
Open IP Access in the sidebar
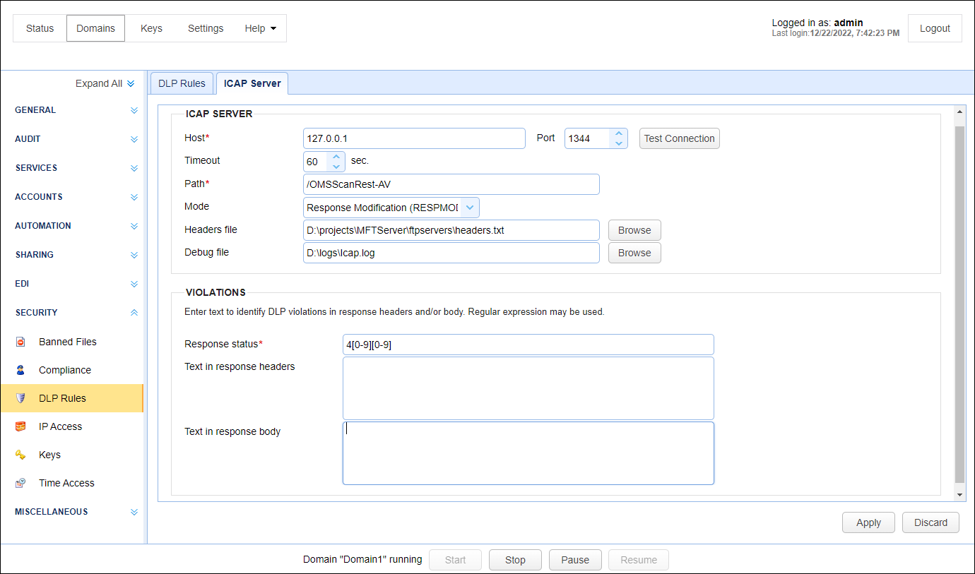pyautogui.click(x=60, y=426)
